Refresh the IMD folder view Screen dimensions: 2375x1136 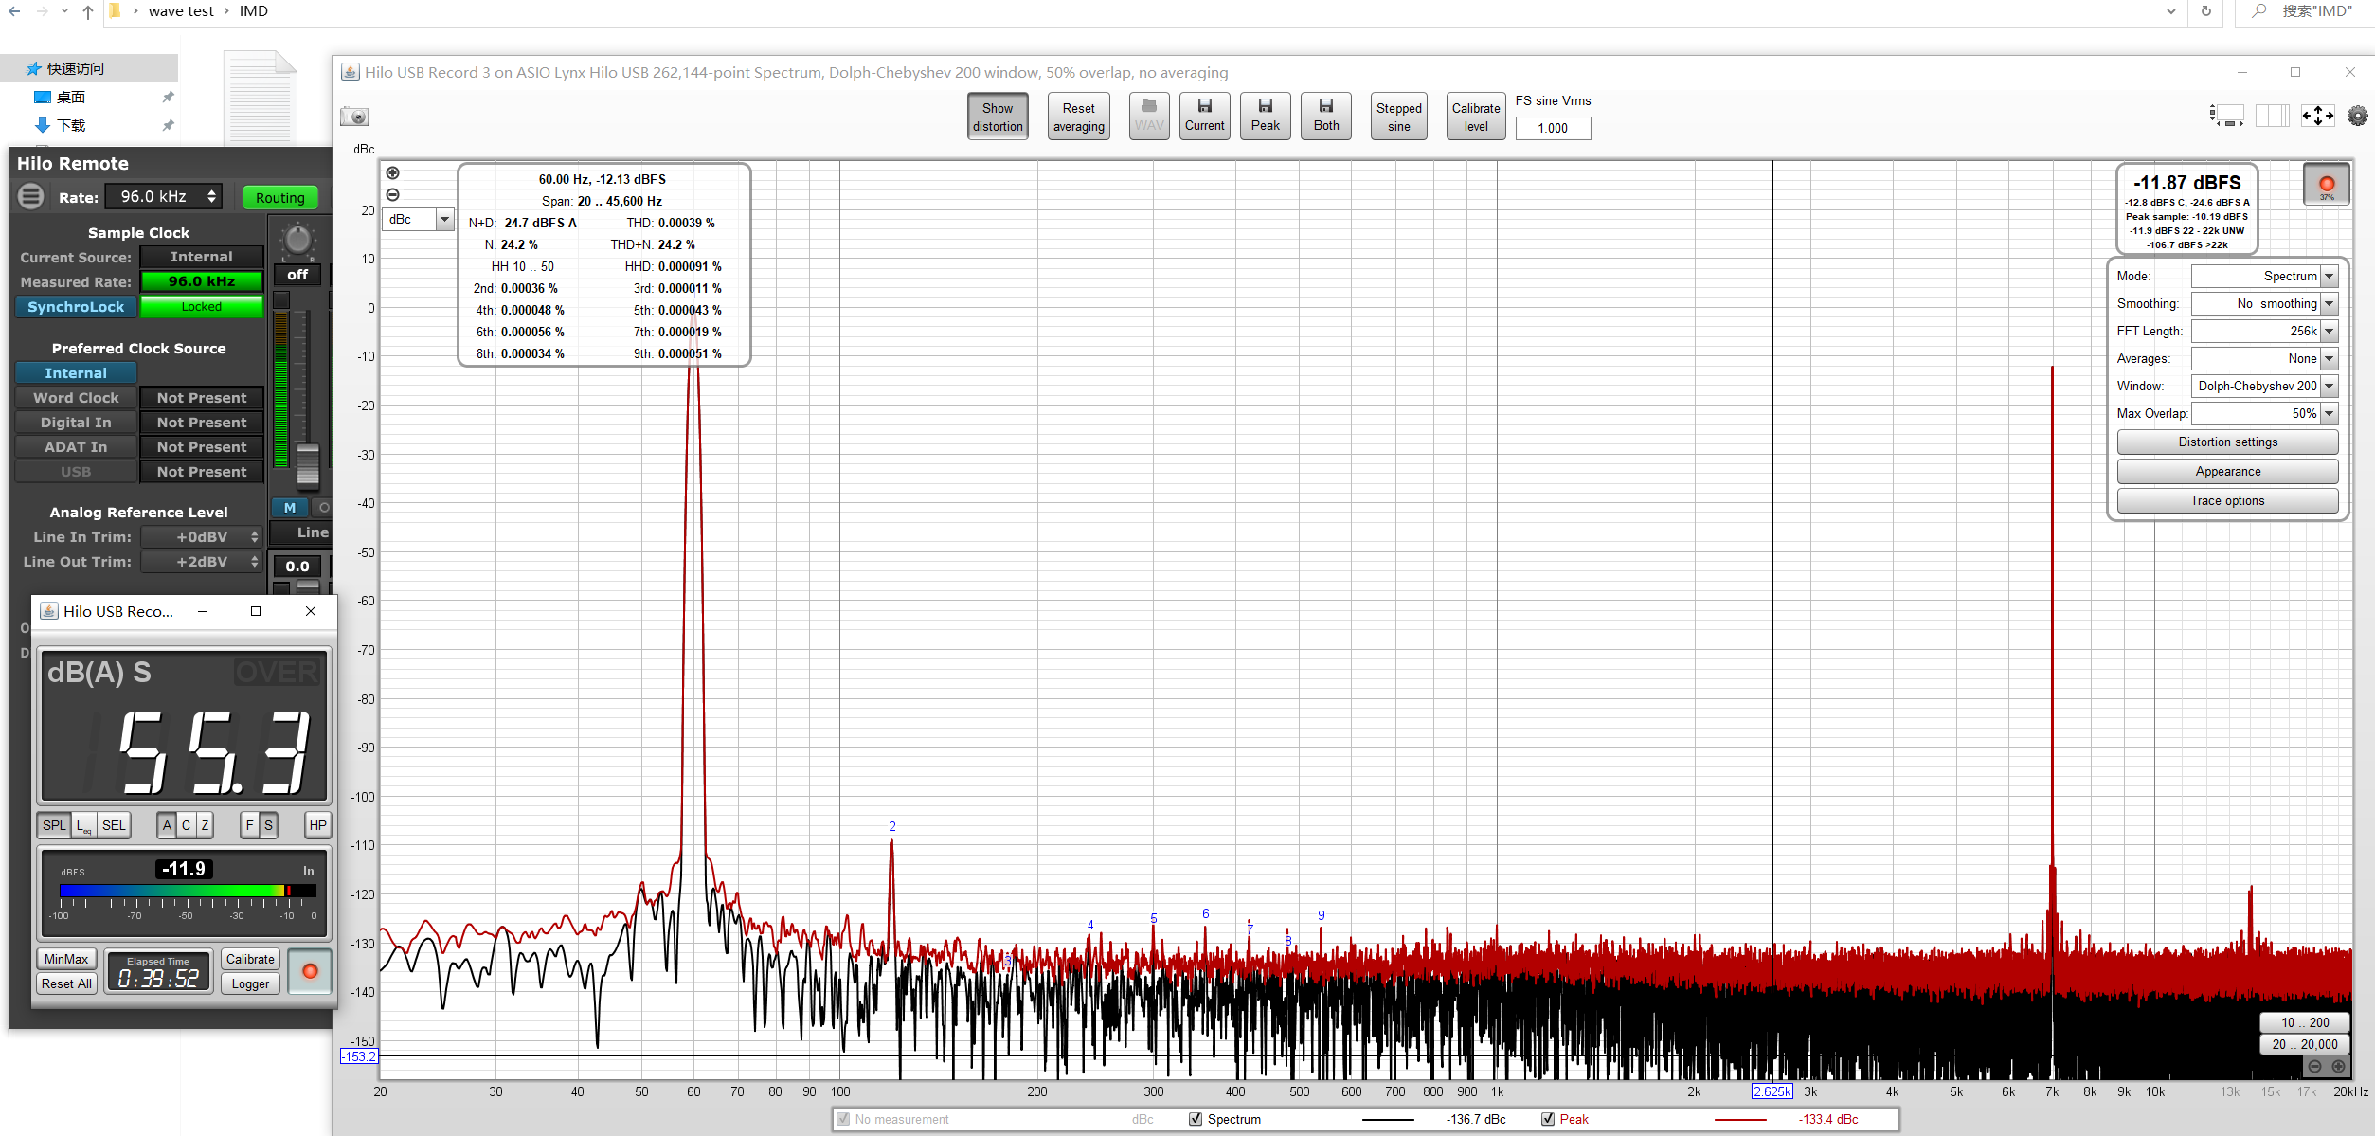(x=2205, y=11)
